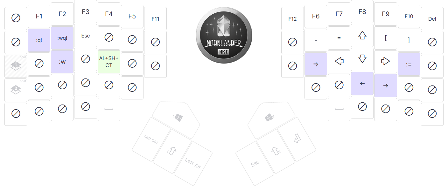
Task: Select the Layer 1 hold key
Action: click(x=16, y=66)
